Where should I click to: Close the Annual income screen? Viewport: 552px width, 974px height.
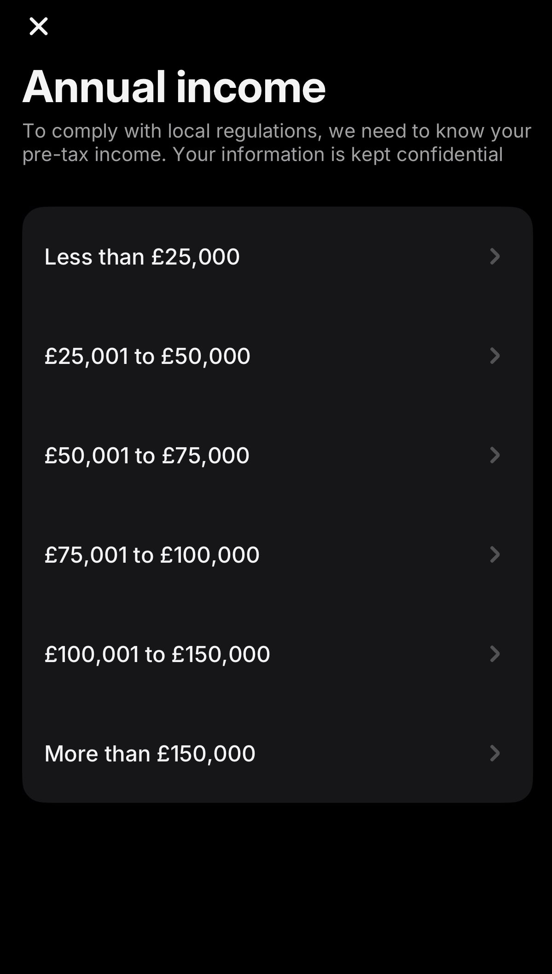point(39,26)
